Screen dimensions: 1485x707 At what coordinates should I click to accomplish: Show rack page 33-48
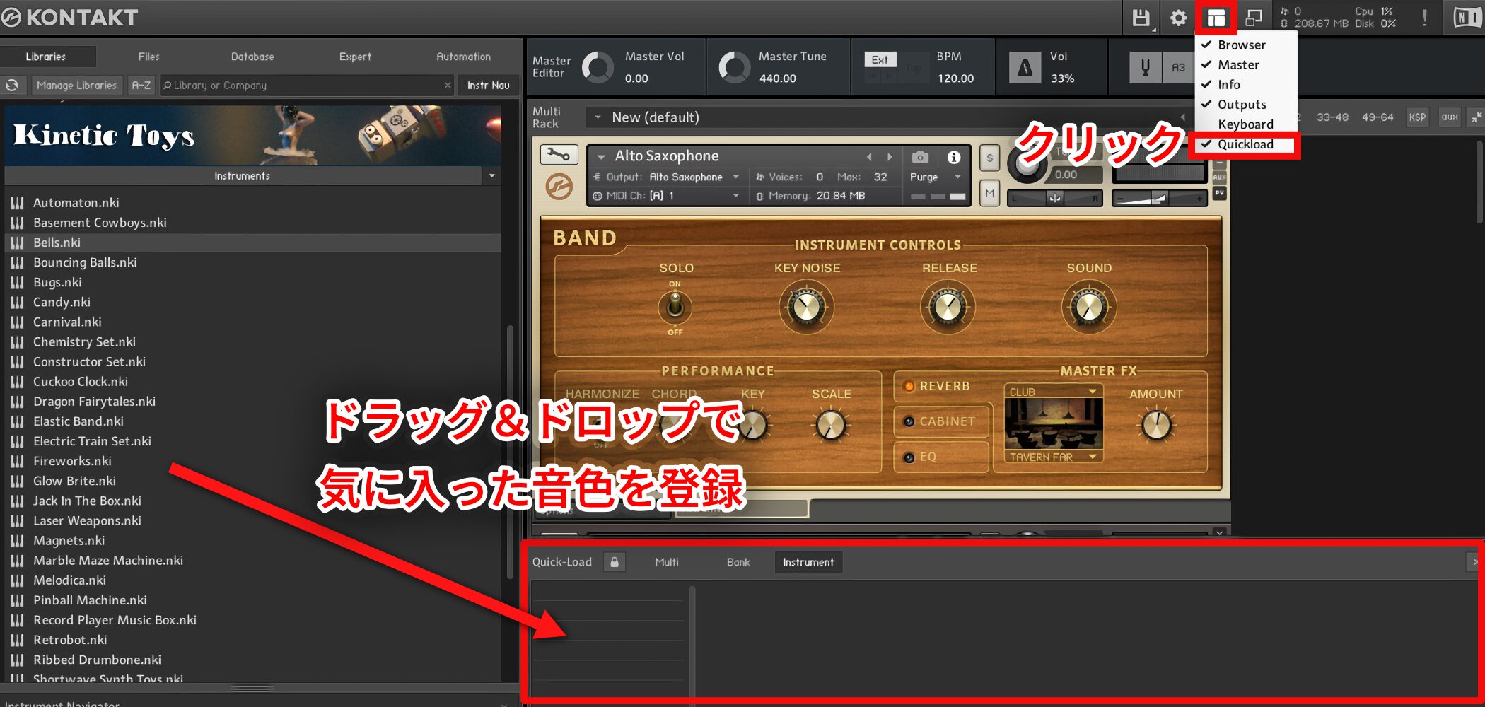[1332, 117]
